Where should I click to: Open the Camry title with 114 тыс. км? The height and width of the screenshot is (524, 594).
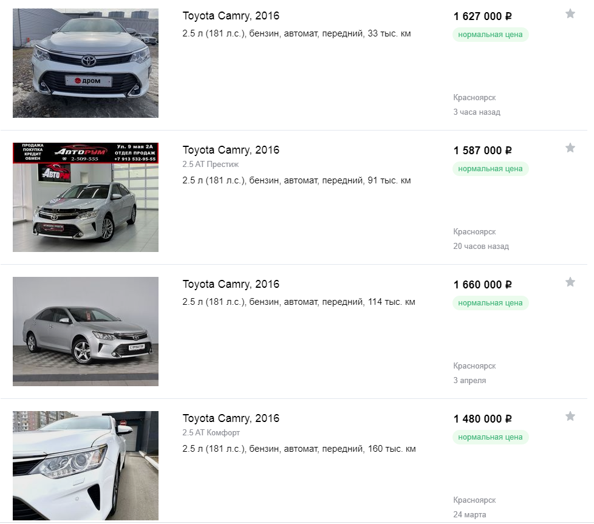231,284
